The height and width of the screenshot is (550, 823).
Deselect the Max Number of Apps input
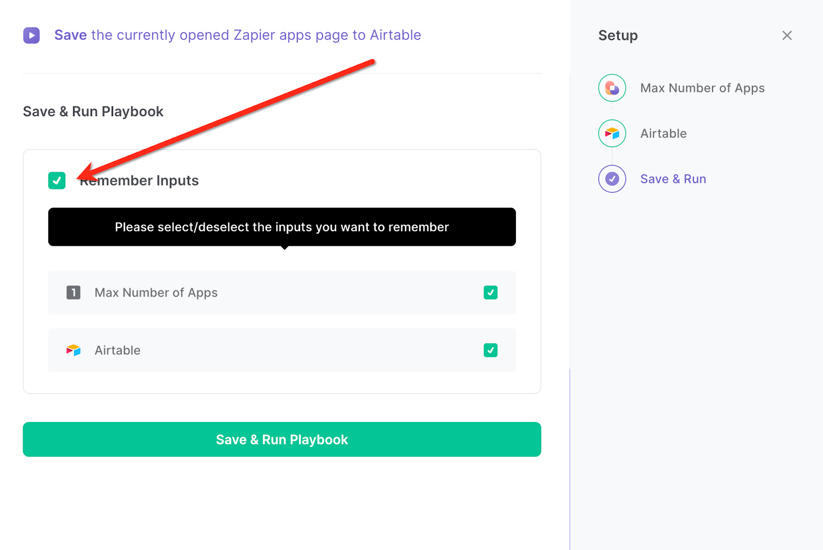(x=491, y=292)
